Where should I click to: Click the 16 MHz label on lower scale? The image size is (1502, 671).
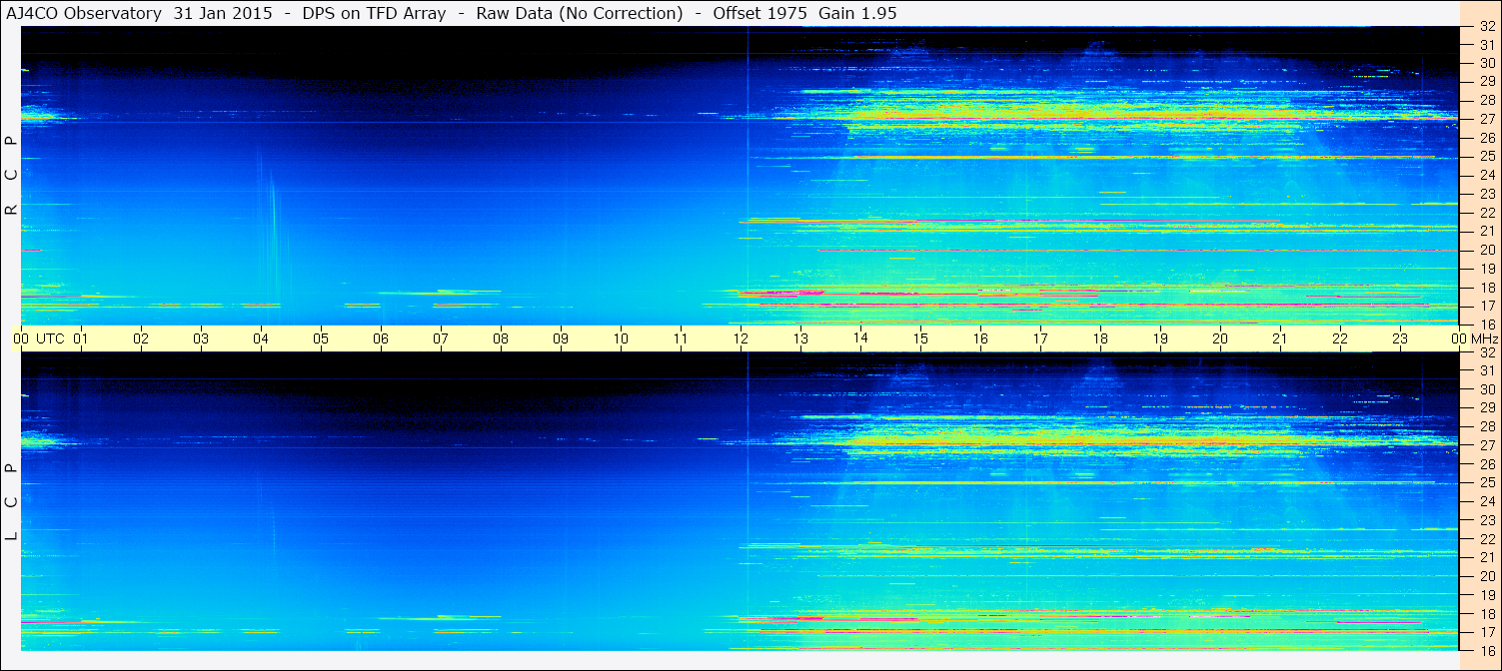click(1486, 650)
